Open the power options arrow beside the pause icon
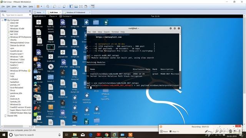This screenshot has width=246, height=138. 42,7
